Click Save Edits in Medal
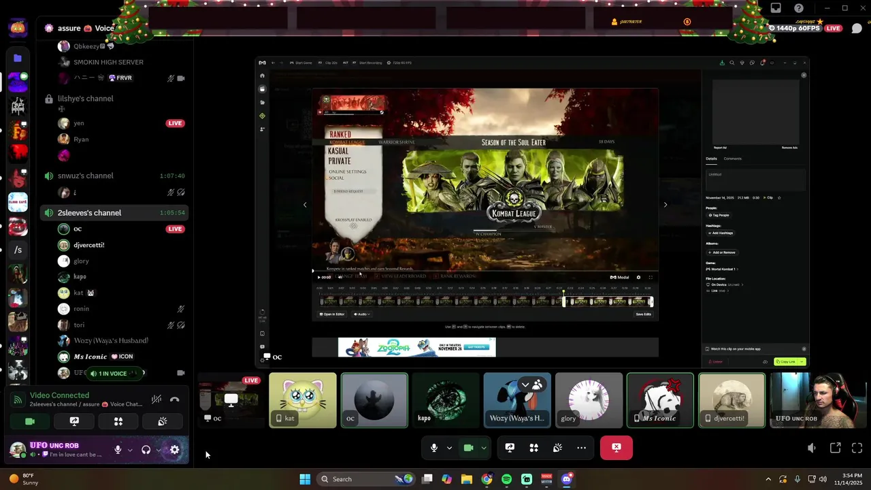 [x=643, y=314]
